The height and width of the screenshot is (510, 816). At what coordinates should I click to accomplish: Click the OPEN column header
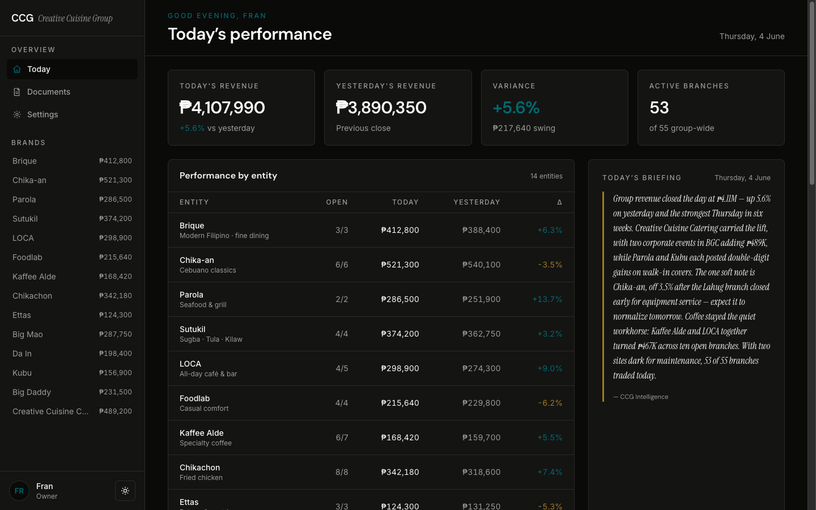[x=337, y=202]
